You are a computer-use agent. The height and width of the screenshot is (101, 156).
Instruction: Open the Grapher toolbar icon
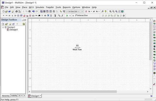[51, 12]
